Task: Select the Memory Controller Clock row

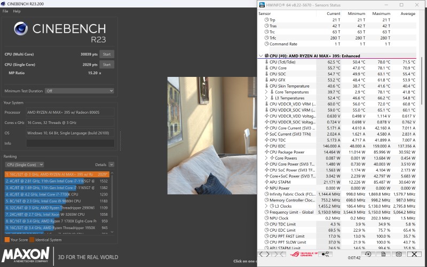Action: point(337,200)
